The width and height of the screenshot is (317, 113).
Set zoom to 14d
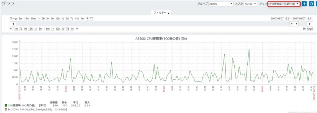(77, 19)
